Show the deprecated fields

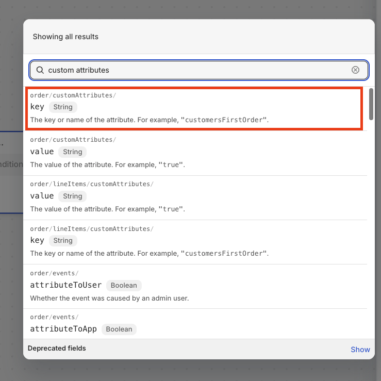pyautogui.click(x=360, y=350)
